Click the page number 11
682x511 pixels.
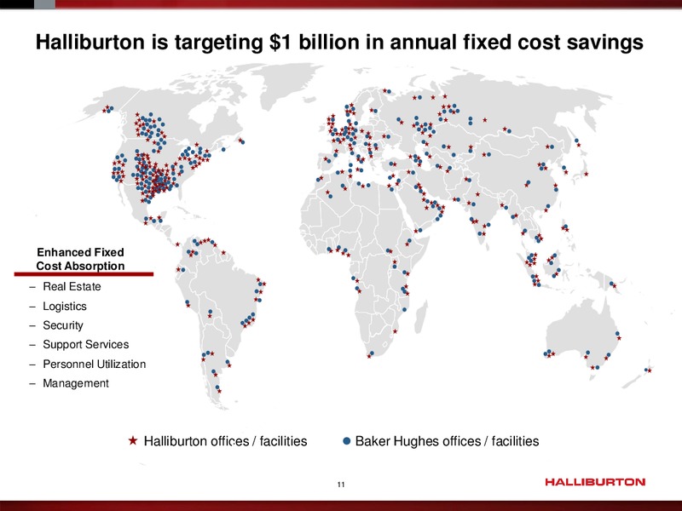pyautogui.click(x=341, y=485)
